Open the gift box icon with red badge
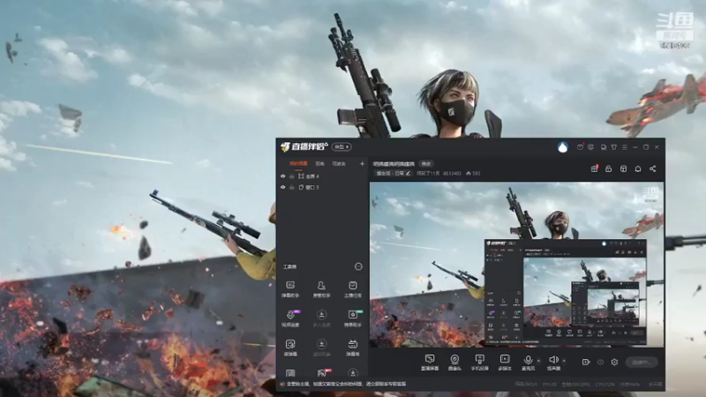The width and height of the screenshot is (706, 397). point(594,169)
